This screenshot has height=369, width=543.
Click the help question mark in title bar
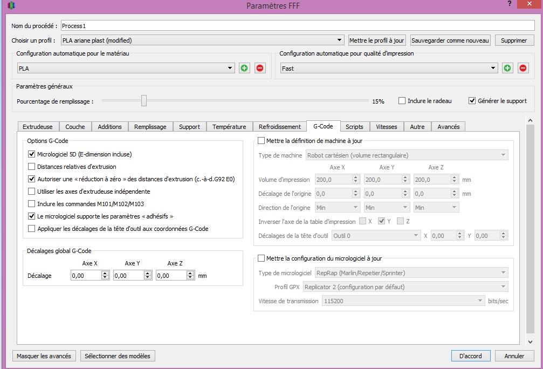pyautogui.click(x=510, y=4)
